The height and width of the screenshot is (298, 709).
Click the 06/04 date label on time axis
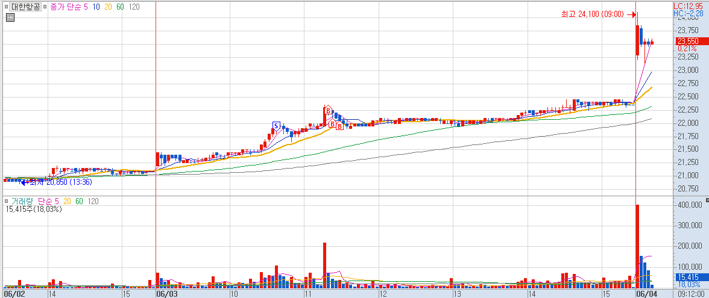[648, 294]
